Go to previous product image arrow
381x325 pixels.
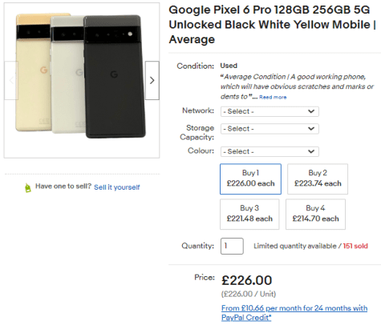11,80
